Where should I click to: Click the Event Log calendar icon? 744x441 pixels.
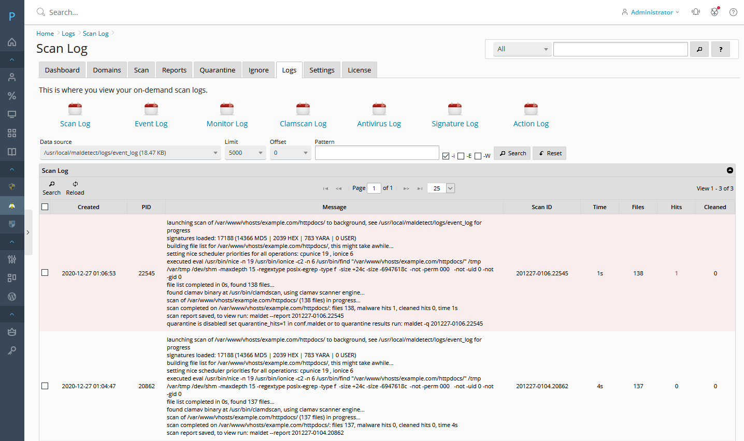pyautogui.click(x=151, y=109)
